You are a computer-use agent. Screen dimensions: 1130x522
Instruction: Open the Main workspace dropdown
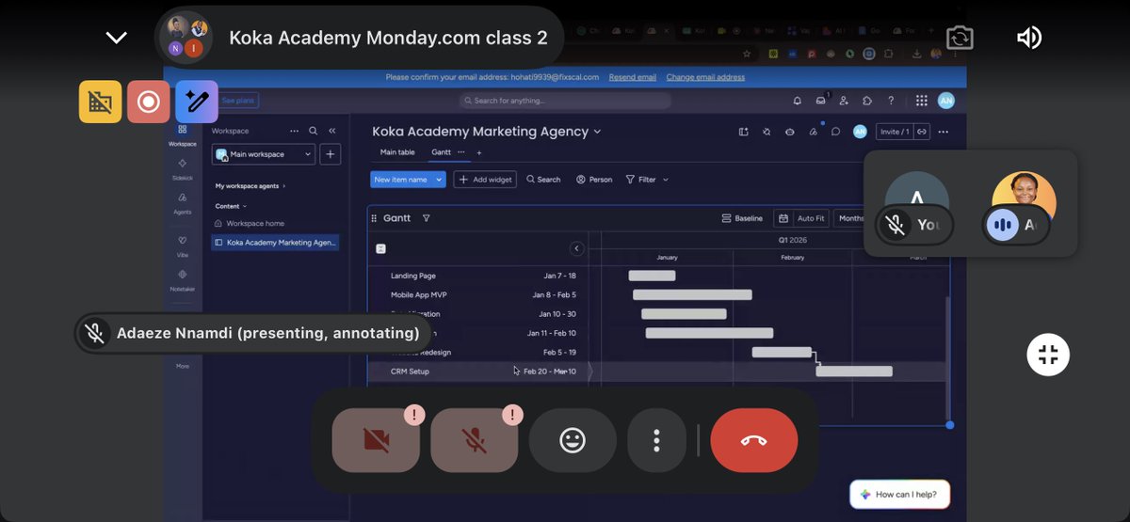click(x=264, y=154)
